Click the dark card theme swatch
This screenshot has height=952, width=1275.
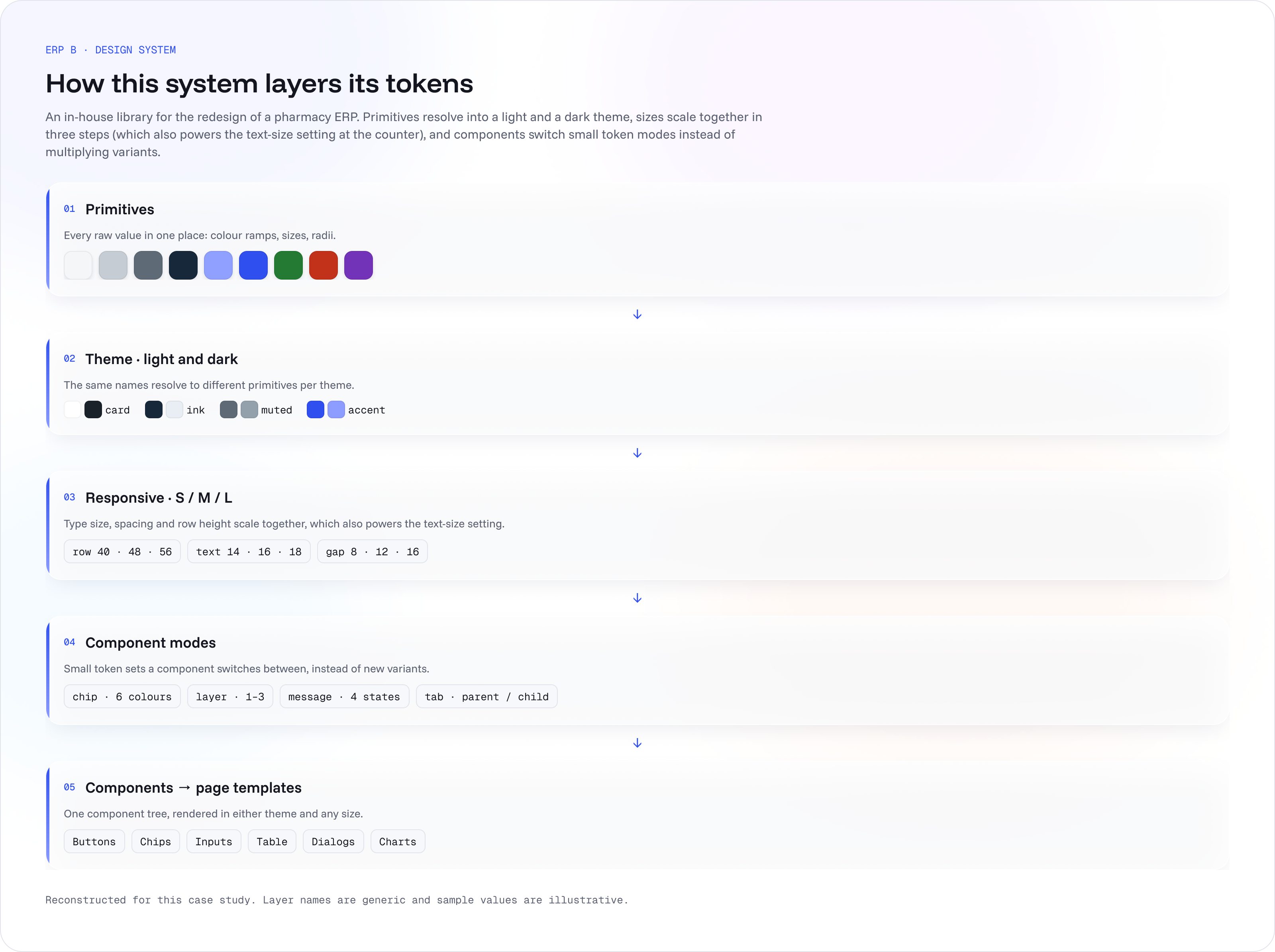pos(93,410)
